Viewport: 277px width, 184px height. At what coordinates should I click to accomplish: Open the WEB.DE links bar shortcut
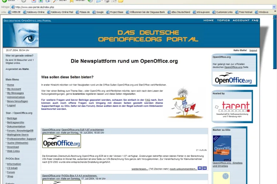click(x=14, y=12)
